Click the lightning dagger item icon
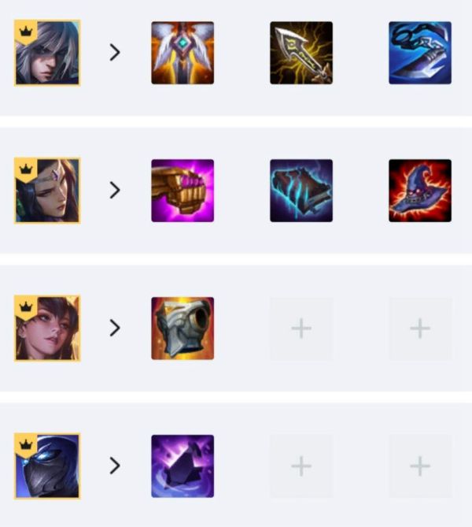The width and height of the screenshot is (472, 527). point(301,53)
